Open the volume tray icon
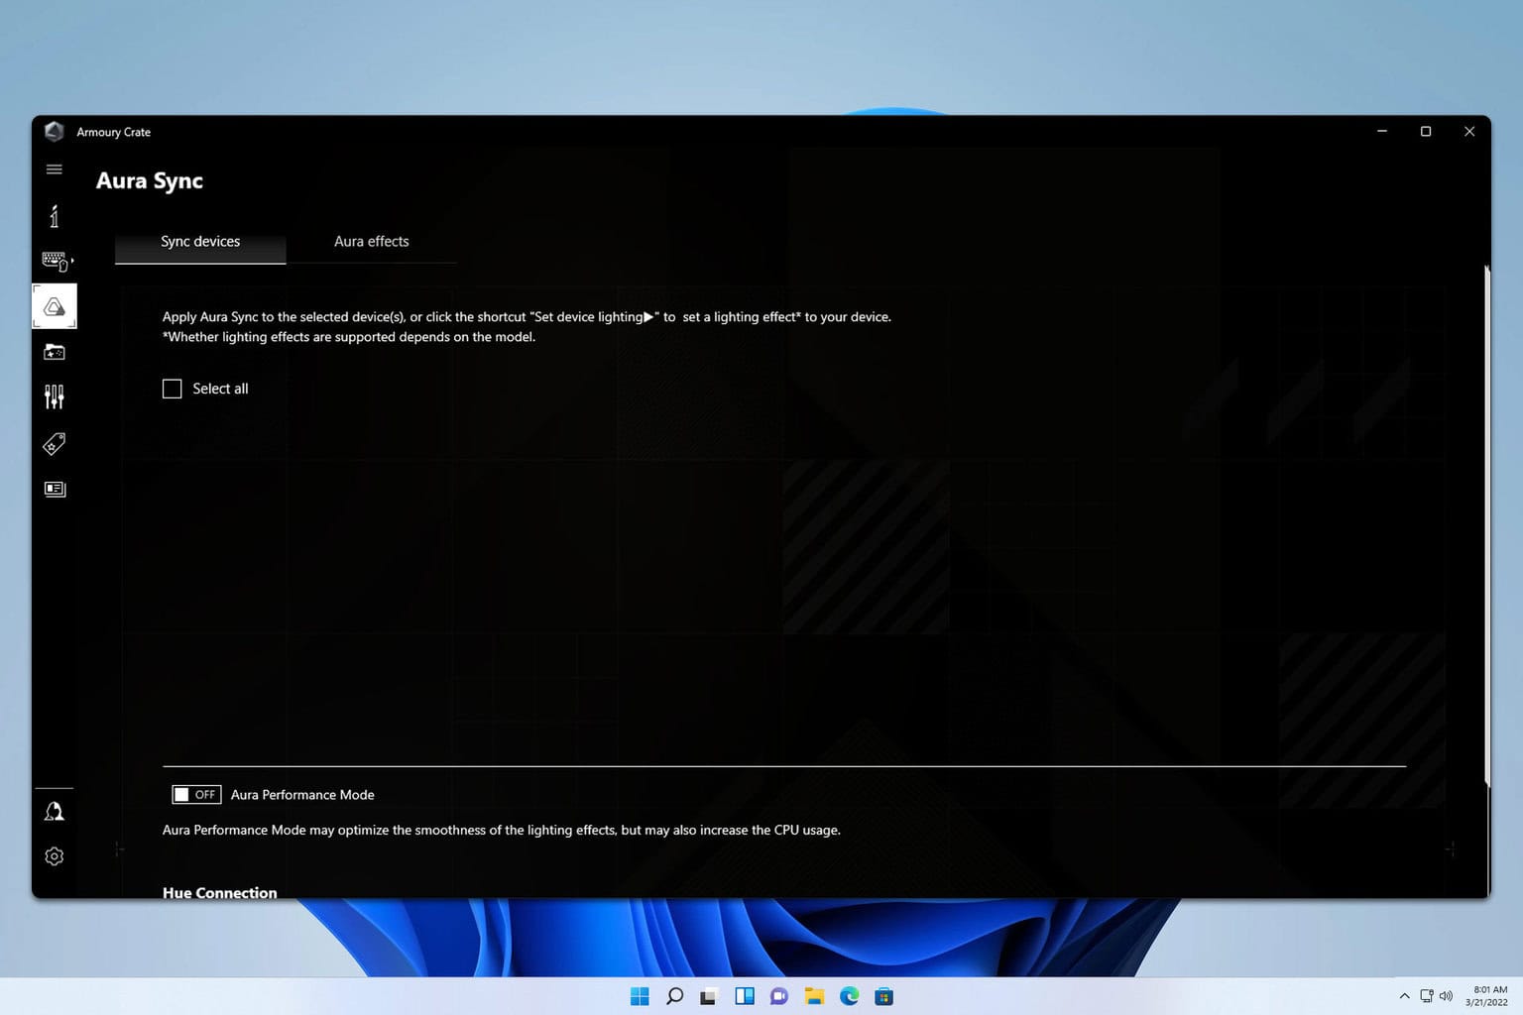The image size is (1523, 1015). click(x=1446, y=996)
